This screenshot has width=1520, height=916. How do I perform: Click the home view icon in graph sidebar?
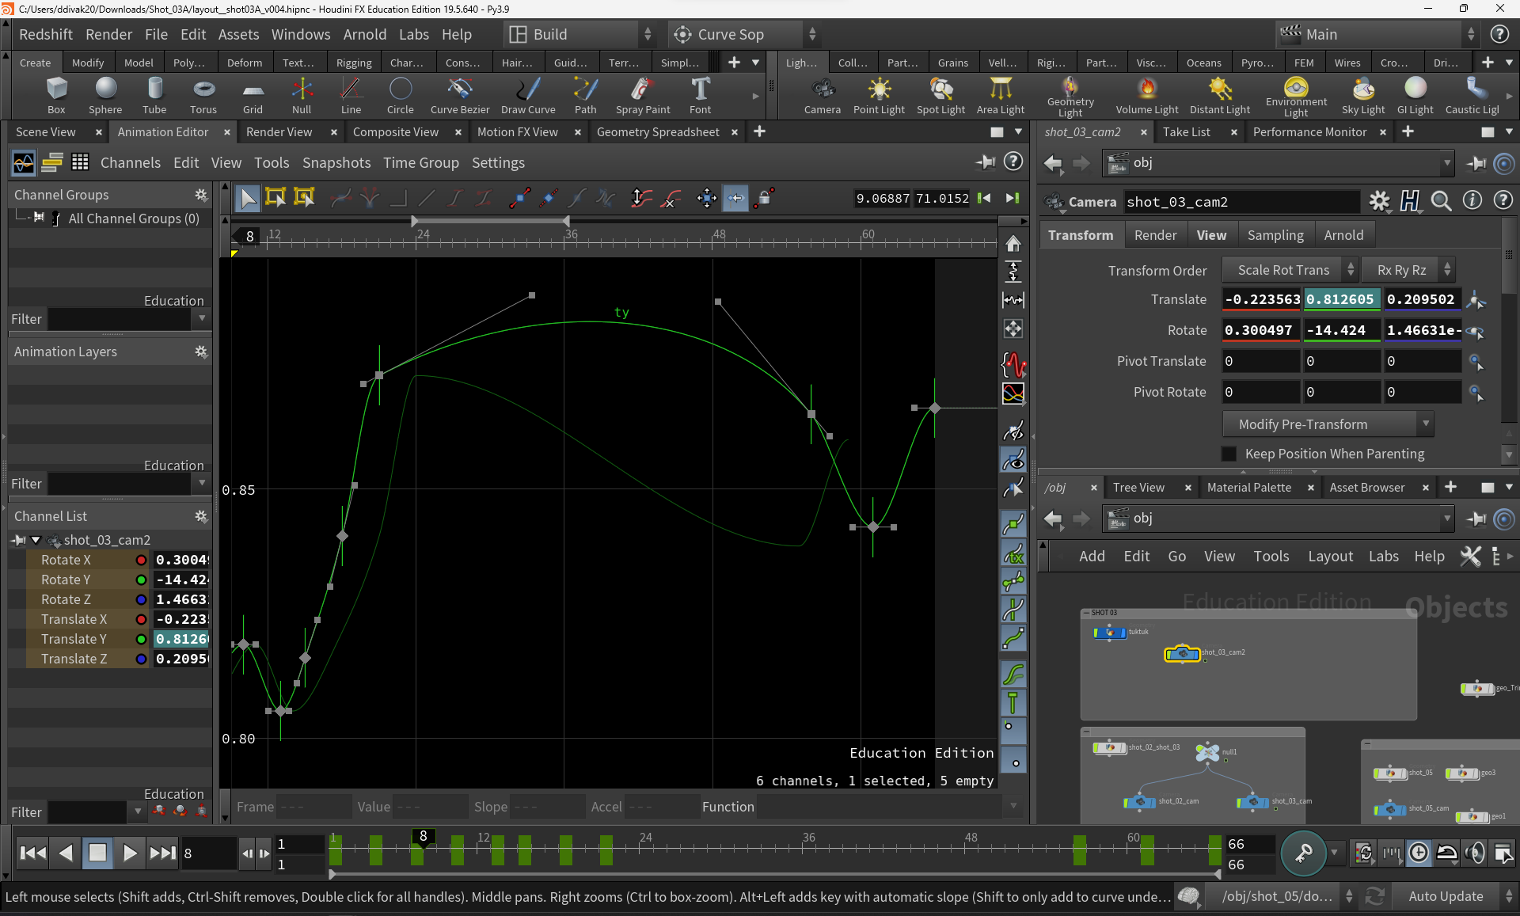tap(1013, 244)
